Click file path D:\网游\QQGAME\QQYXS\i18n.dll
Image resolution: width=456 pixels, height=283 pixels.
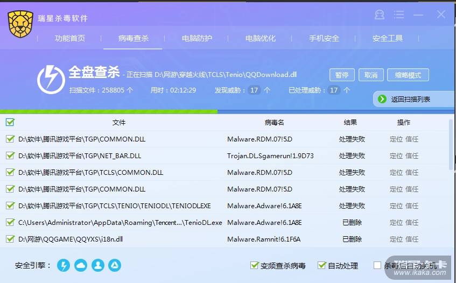pos(71,239)
